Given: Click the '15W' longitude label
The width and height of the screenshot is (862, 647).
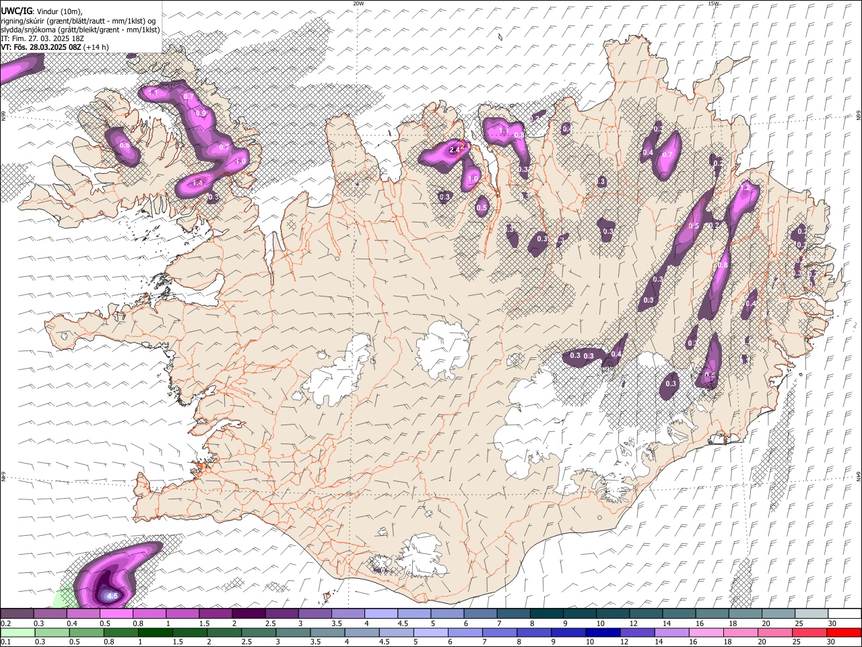Looking at the screenshot, I should pos(712,3).
